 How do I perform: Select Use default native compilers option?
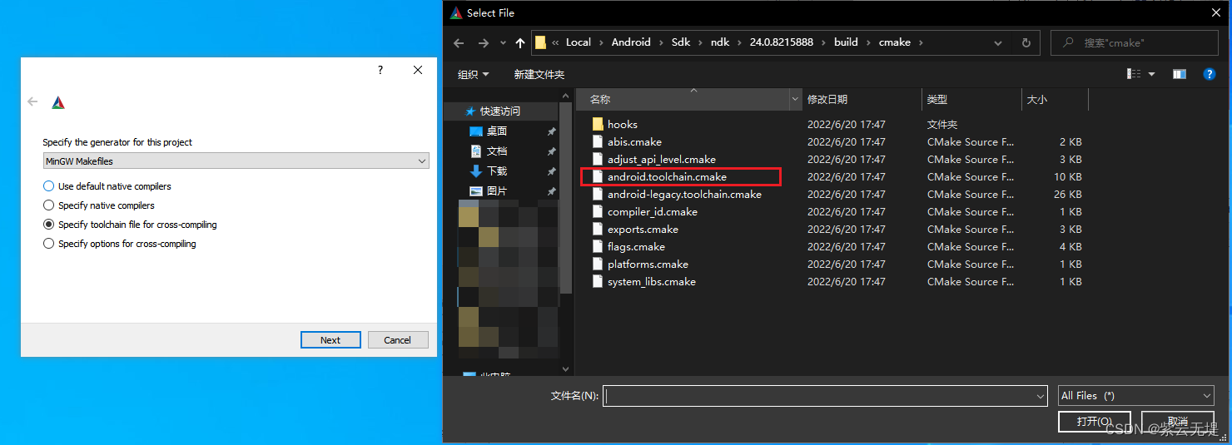107,186
